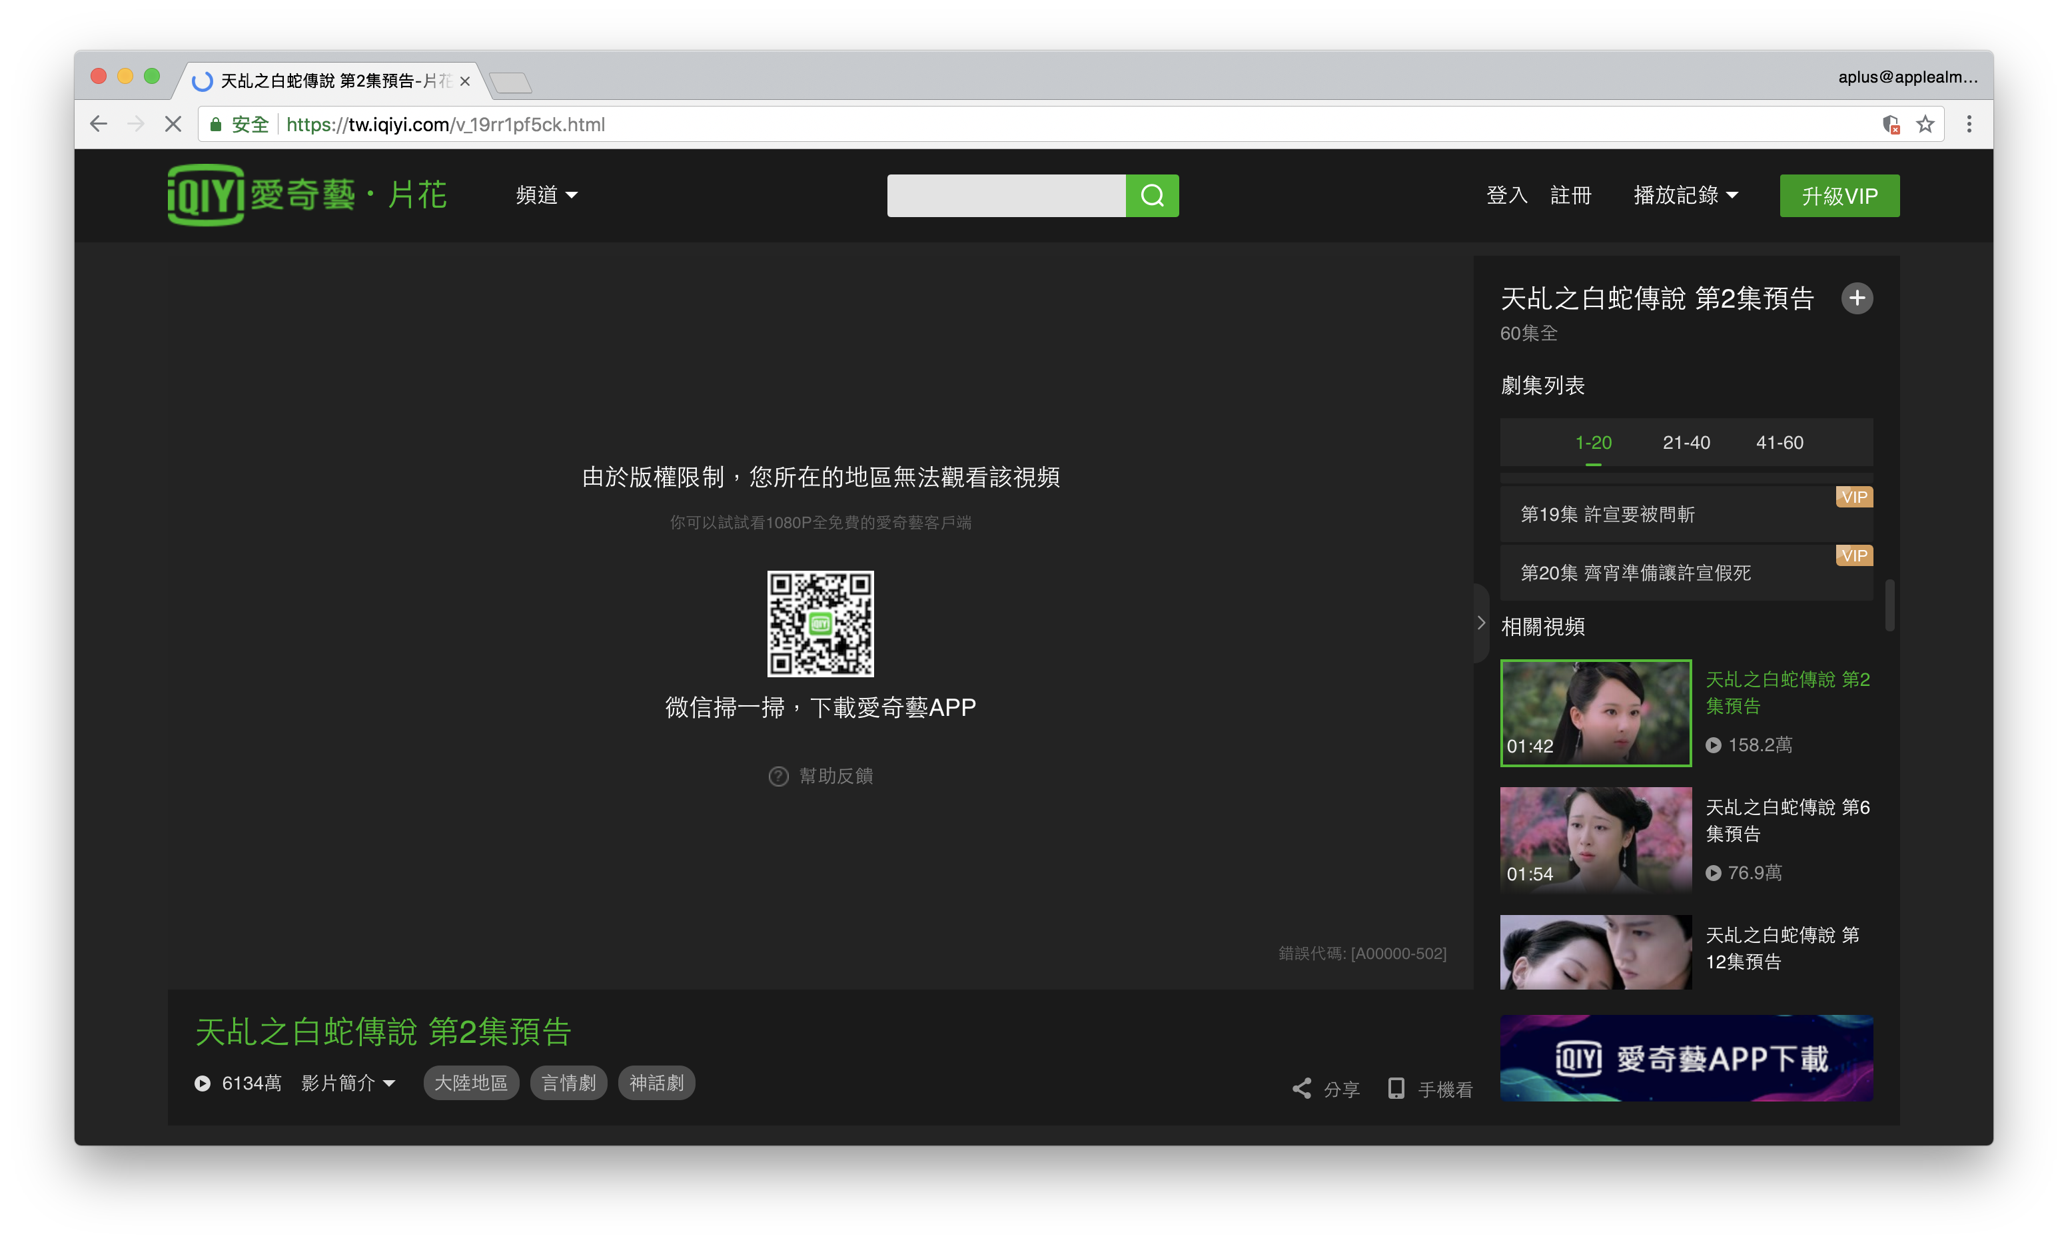Click the 言情劇 tag

(x=568, y=1083)
